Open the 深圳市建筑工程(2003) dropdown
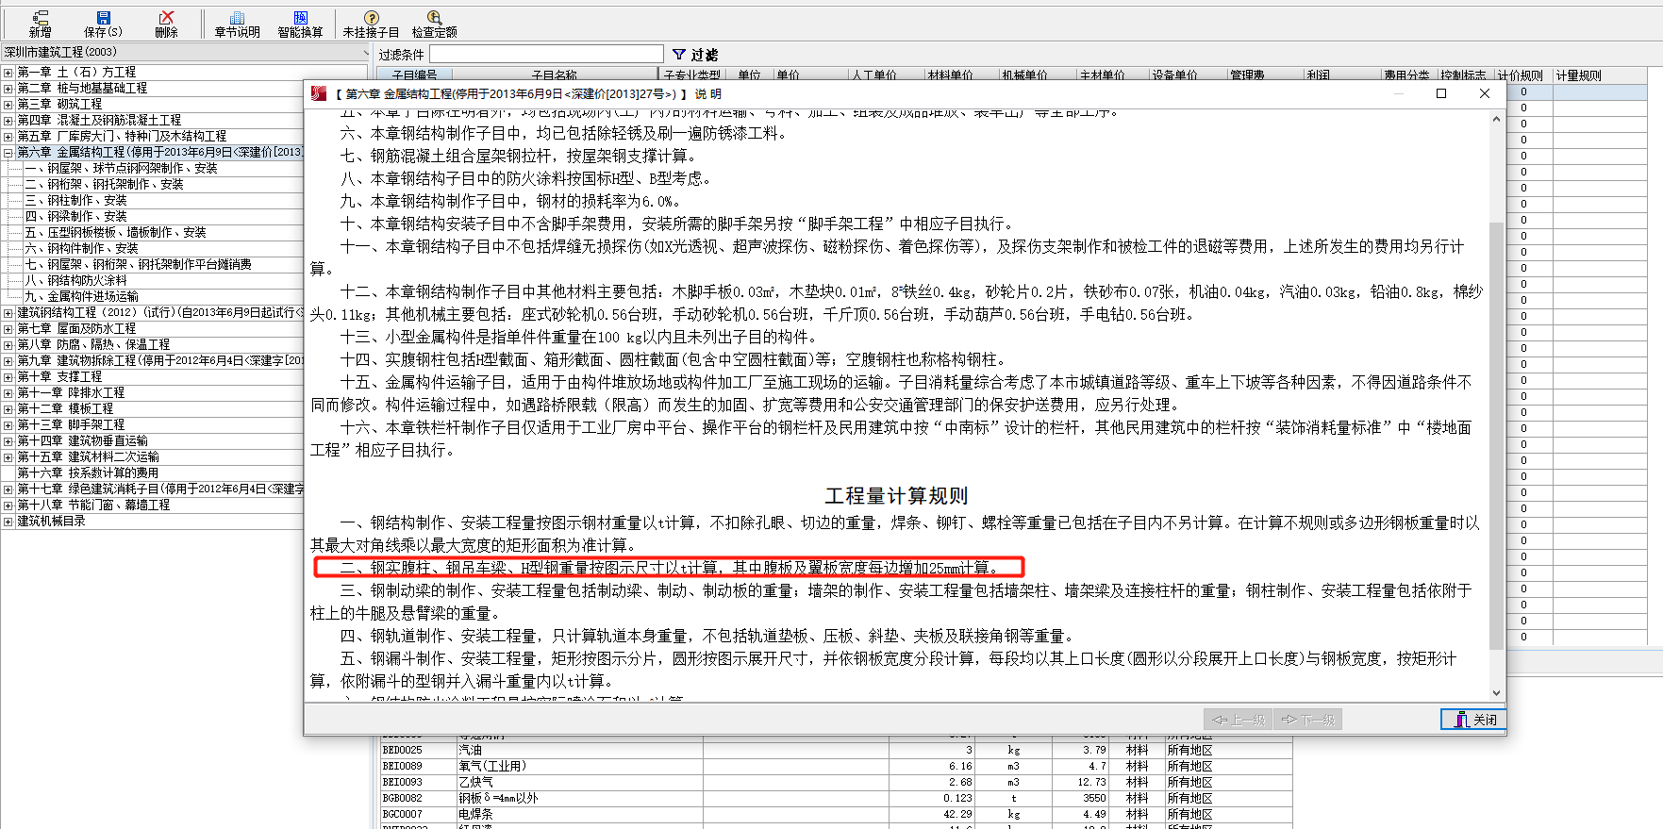This screenshot has width=1663, height=829. (x=365, y=53)
